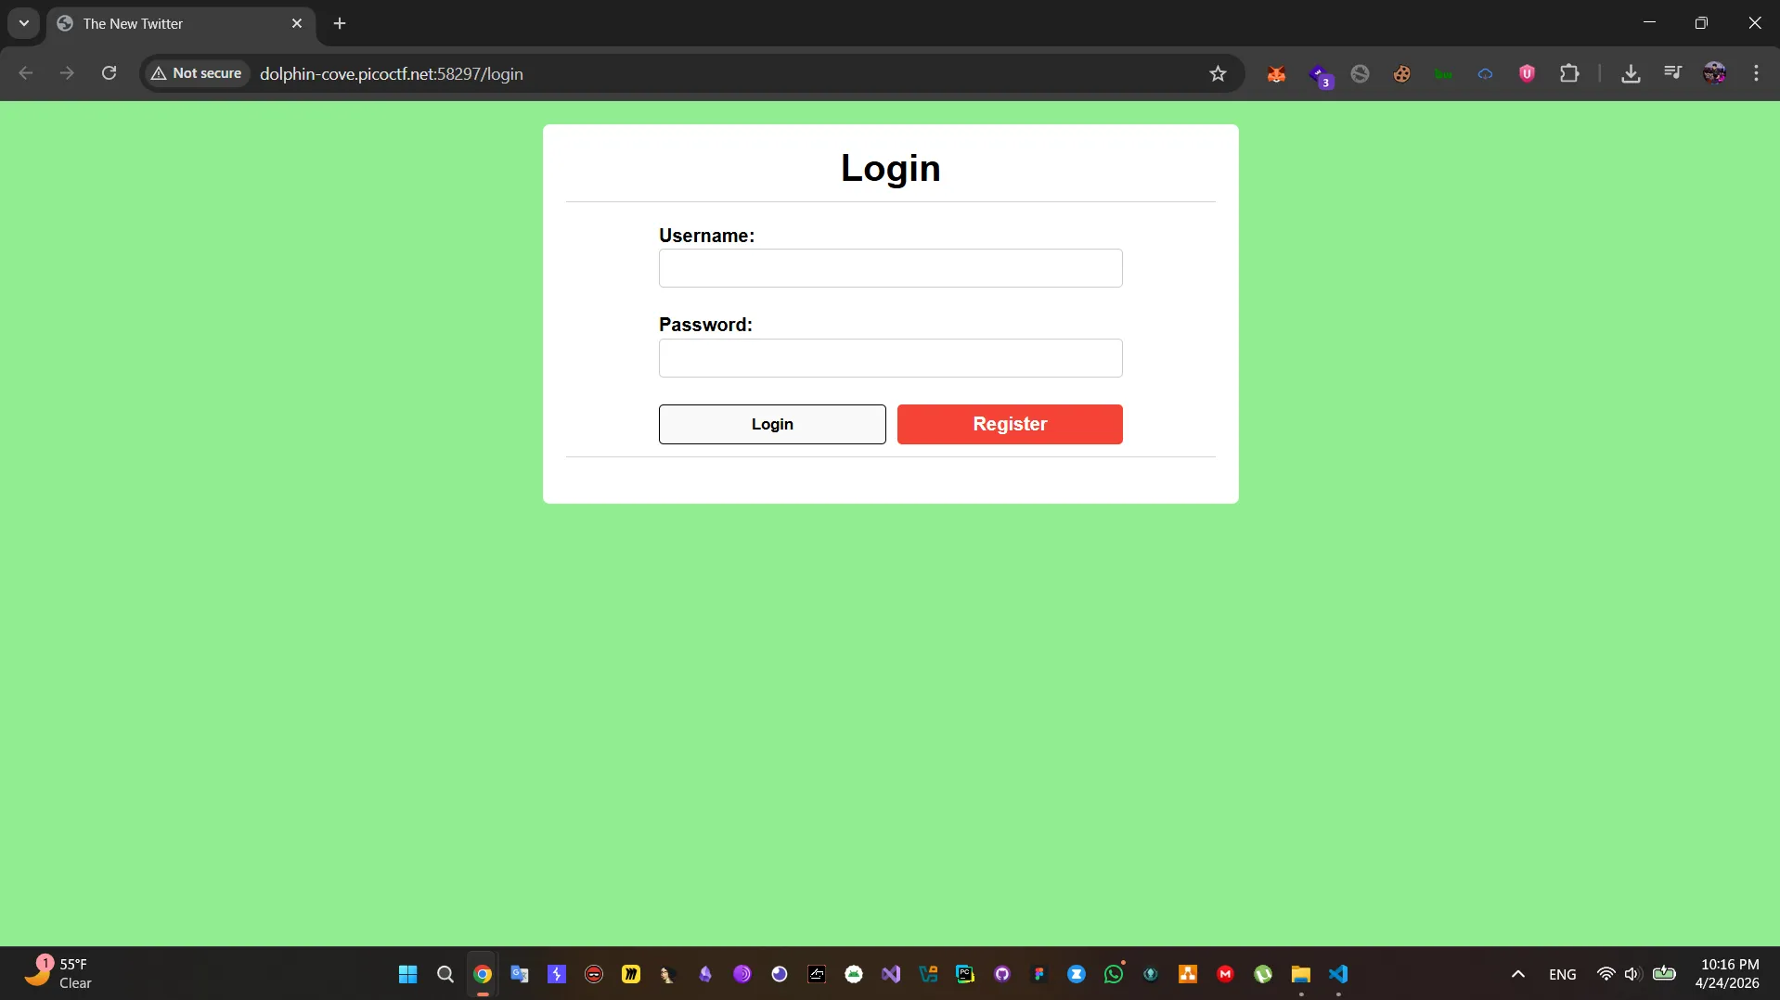Open File Explorer from the taskbar
Screen dimensions: 1780x1000
(1300, 974)
